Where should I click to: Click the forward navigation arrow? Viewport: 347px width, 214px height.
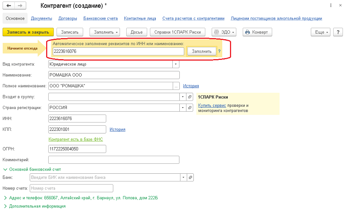[x=20, y=6]
